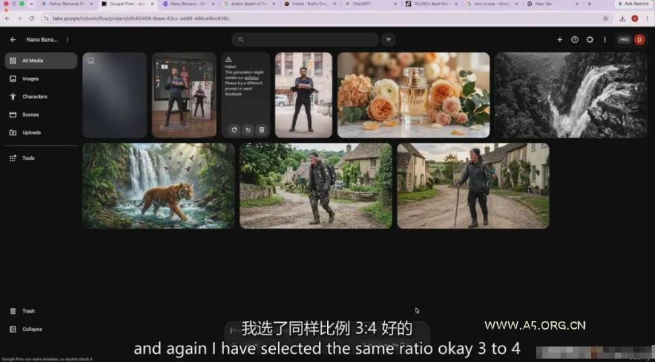Open the filter options next to search
This screenshot has height=362, width=655.
point(388,40)
